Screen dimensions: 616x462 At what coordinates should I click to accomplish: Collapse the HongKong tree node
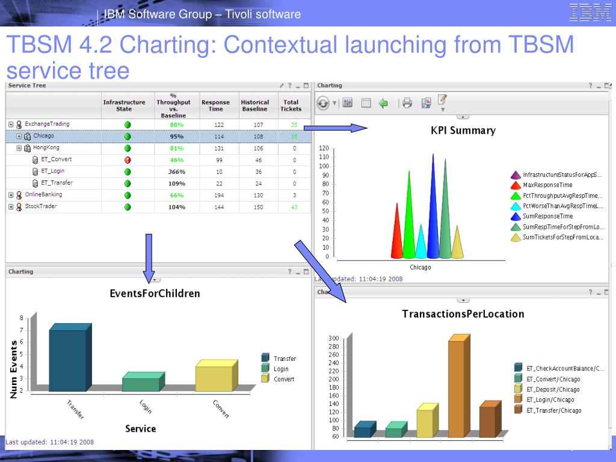19,148
